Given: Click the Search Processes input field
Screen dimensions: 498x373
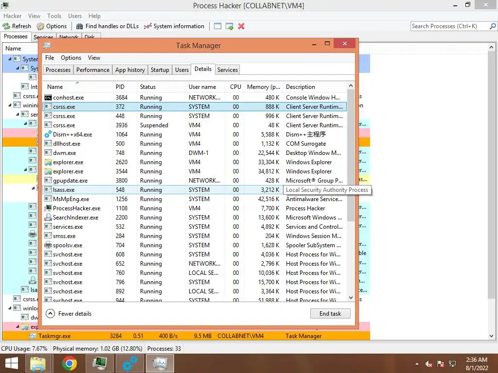Looking at the screenshot, I should pos(449,26).
